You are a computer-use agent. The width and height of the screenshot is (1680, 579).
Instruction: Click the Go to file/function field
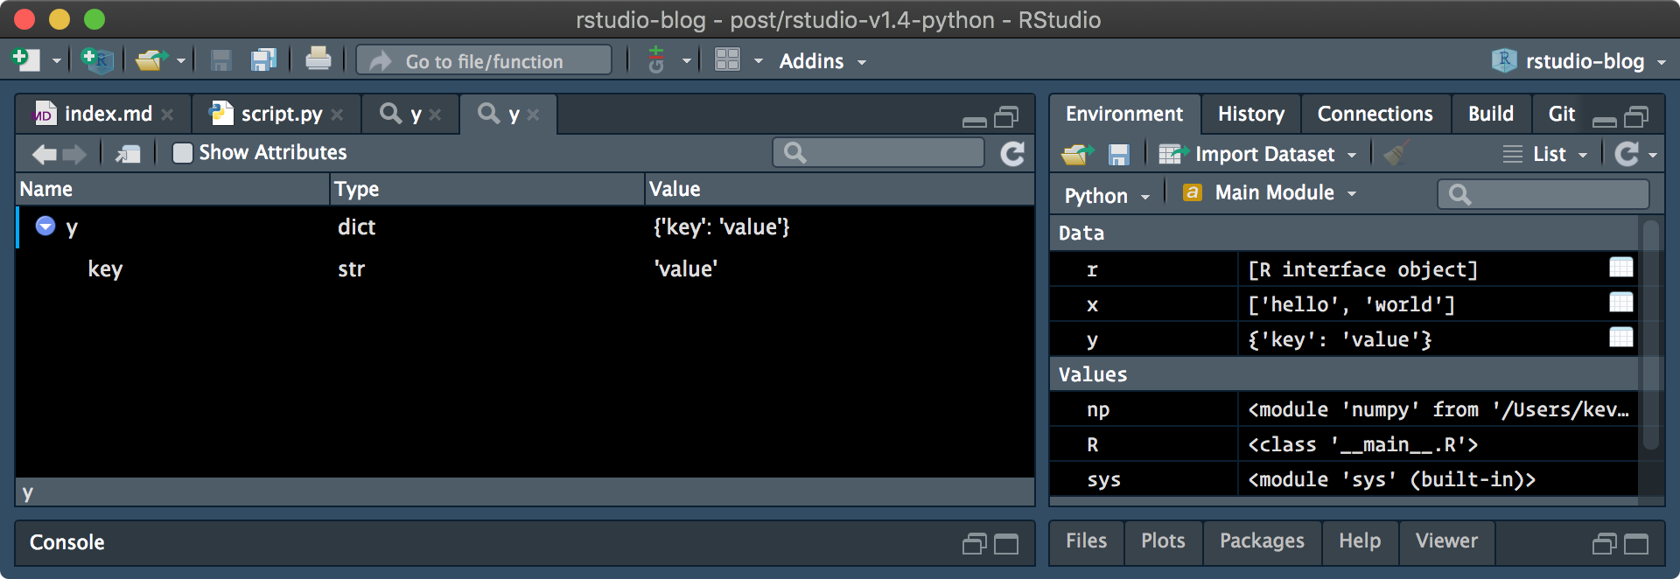(x=485, y=61)
